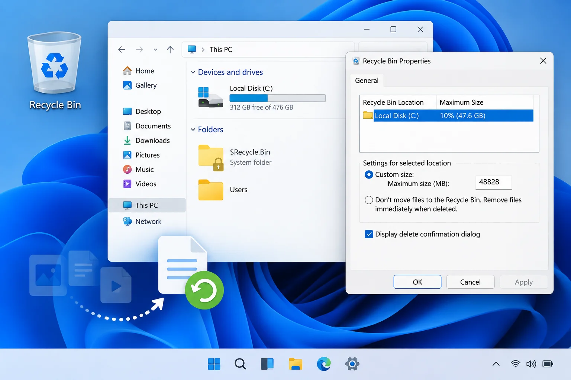
Task: Go back in File Explorer
Action: pyautogui.click(x=122, y=50)
